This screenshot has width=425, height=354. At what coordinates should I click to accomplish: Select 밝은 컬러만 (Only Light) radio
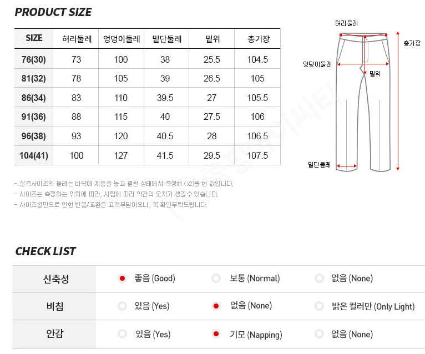click(x=319, y=306)
